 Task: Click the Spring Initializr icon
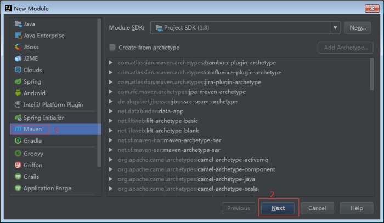pyautogui.click(x=18, y=118)
